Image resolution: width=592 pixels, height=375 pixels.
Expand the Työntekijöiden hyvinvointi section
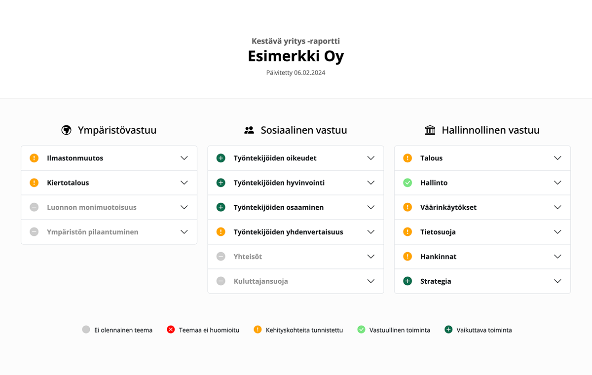[370, 183]
